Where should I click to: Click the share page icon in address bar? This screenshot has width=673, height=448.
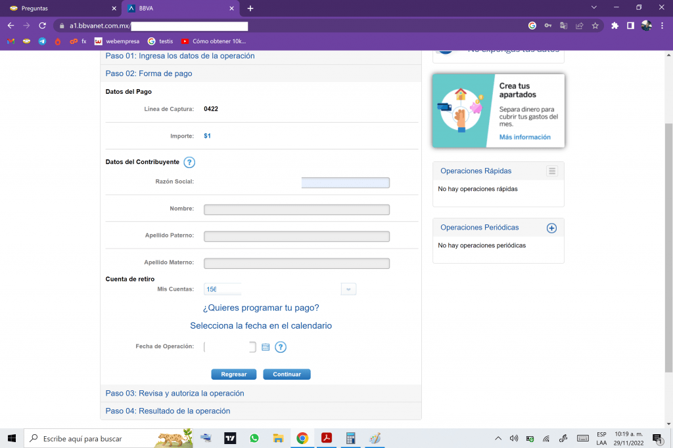tap(580, 26)
